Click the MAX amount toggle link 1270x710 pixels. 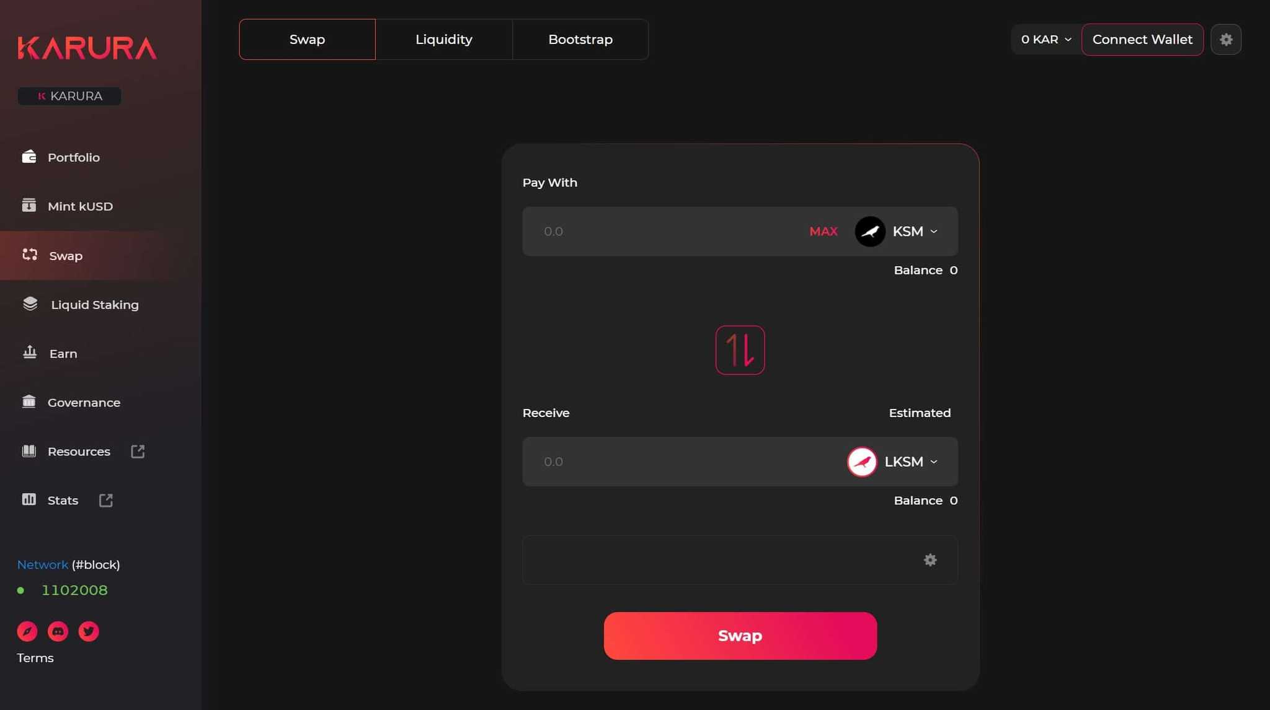(822, 231)
